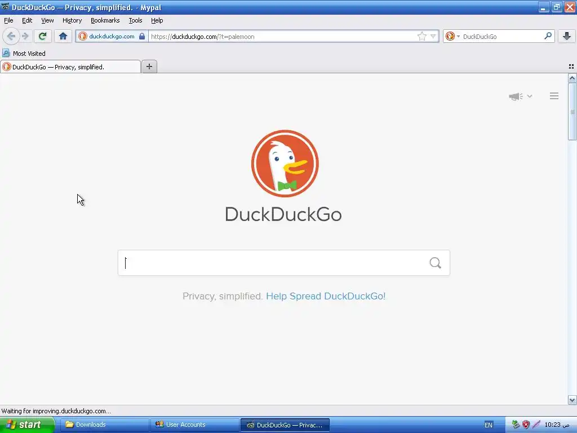This screenshot has height=433, width=577.
Task: Open the Windows Start button
Action: point(27,425)
